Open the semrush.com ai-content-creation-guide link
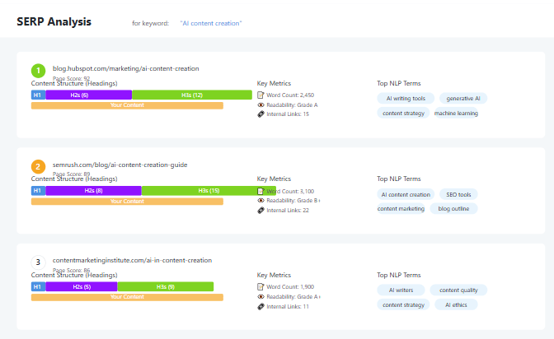The height and width of the screenshot is (339, 554). click(120, 165)
